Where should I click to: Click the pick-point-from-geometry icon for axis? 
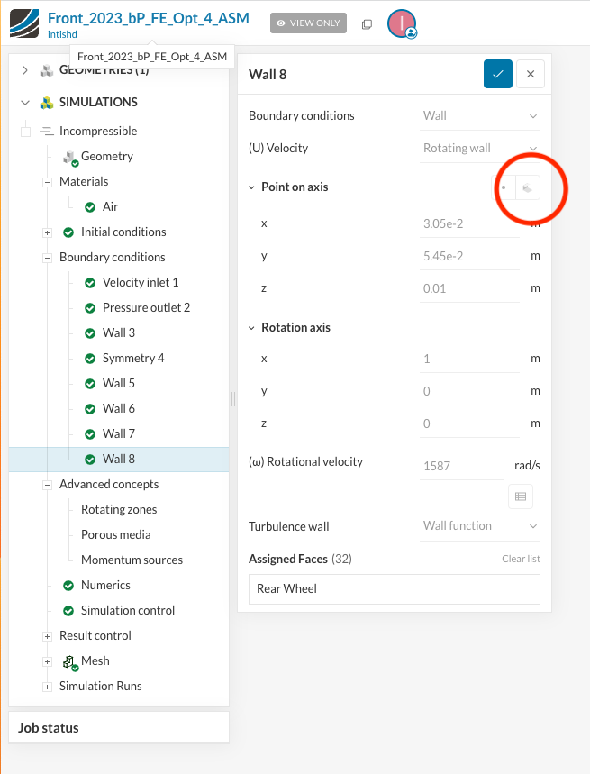tap(529, 187)
